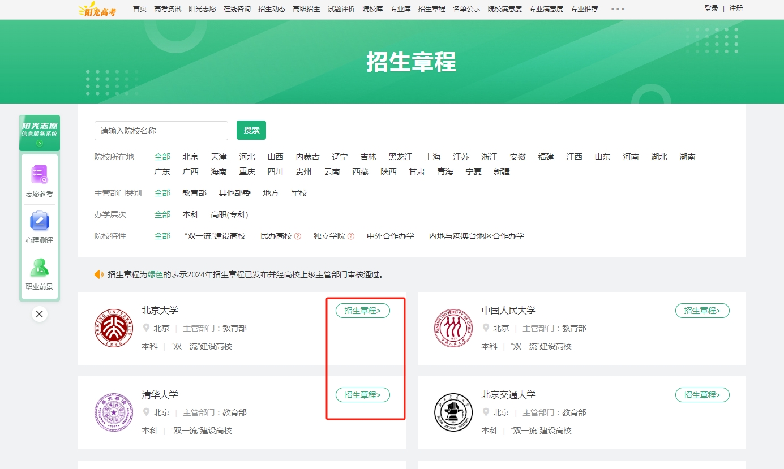Open 在线咨询 in the top navigation
The image size is (784, 469).
pyautogui.click(x=237, y=8)
